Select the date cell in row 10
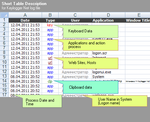Screen dimensions: 150x122 pos(25,62)
